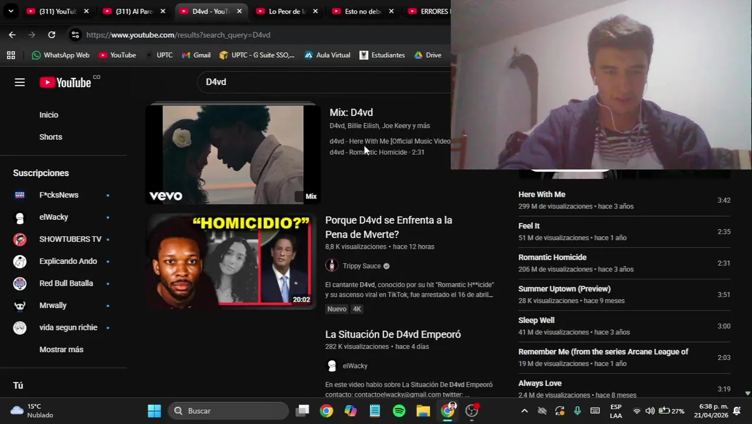752x424 pixels.
Task: Click the Mix D4vd vevo thumbnail
Action: click(233, 155)
